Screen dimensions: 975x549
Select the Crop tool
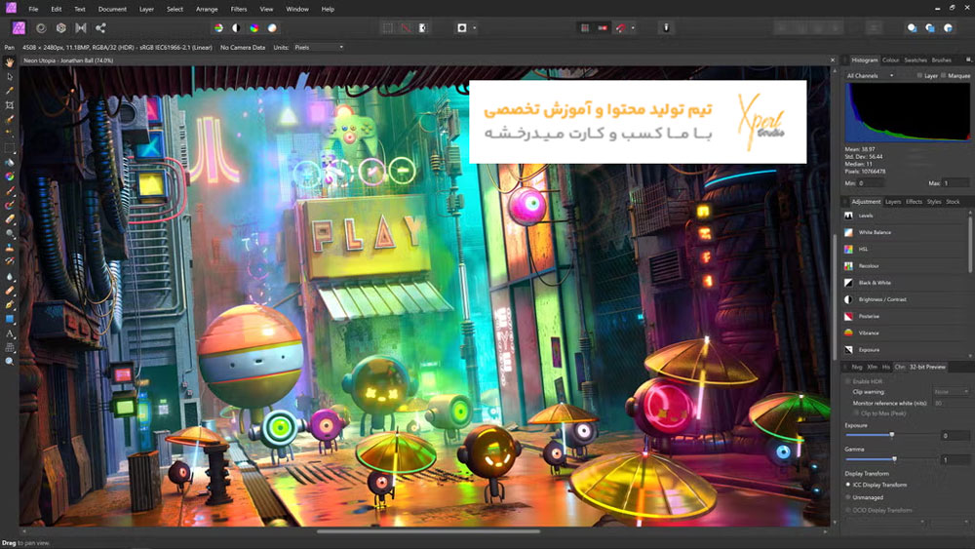(x=10, y=105)
